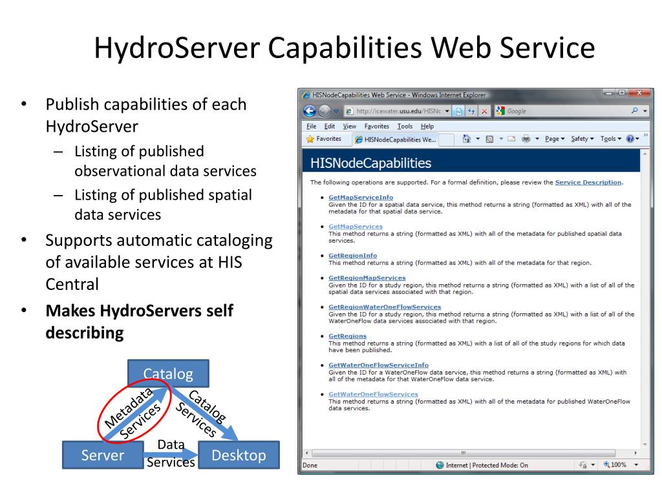Image resolution: width=662 pixels, height=496 pixels.
Task: Click the Print icon
Action: click(x=526, y=139)
